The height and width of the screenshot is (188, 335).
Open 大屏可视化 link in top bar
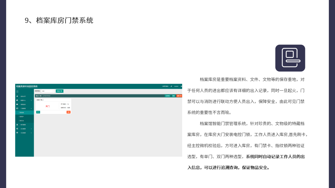coord(165,86)
